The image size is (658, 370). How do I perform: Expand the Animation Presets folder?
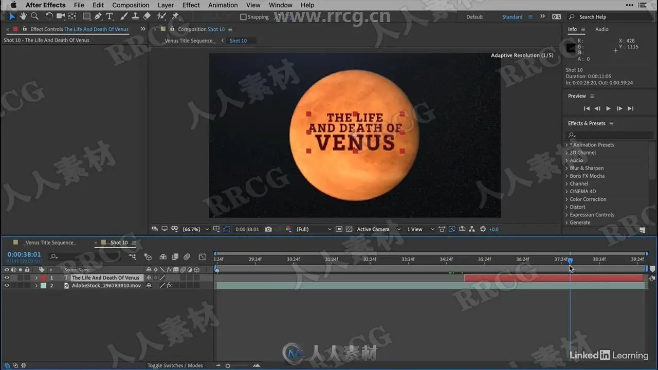(566, 145)
